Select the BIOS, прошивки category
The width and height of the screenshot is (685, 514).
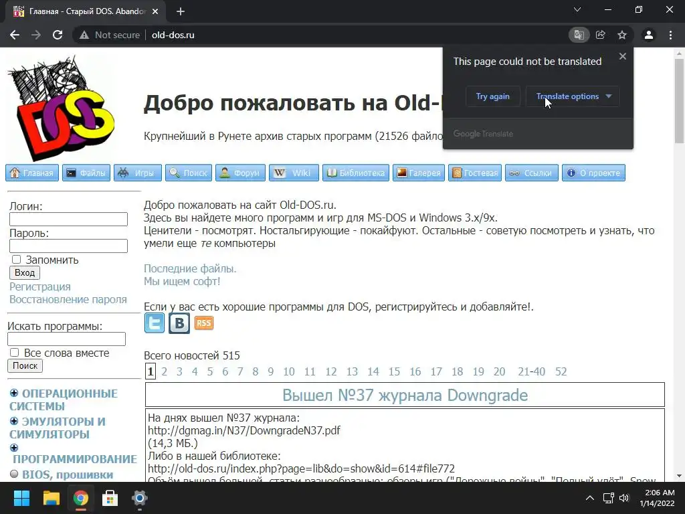point(68,475)
